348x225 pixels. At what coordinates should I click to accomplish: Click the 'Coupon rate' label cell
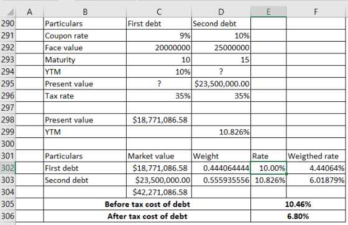tap(85, 35)
